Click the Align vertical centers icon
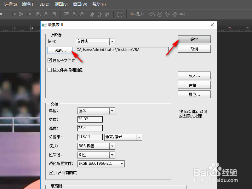This screenshot has width=252, height=189. 21,14
